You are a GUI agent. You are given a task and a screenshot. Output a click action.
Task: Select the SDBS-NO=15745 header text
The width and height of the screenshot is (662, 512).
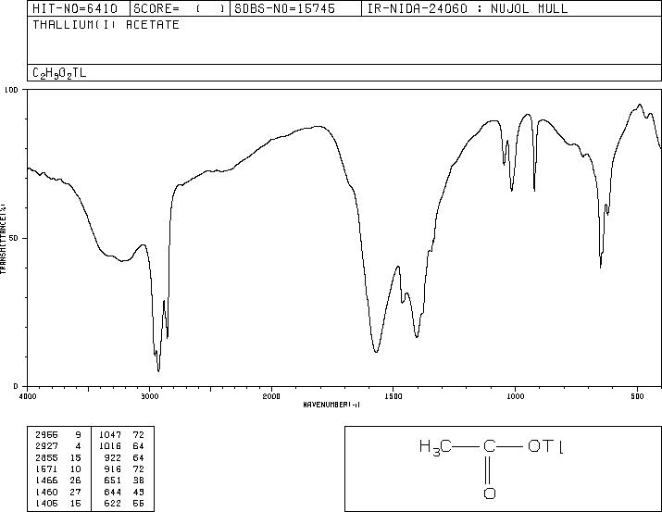[284, 8]
